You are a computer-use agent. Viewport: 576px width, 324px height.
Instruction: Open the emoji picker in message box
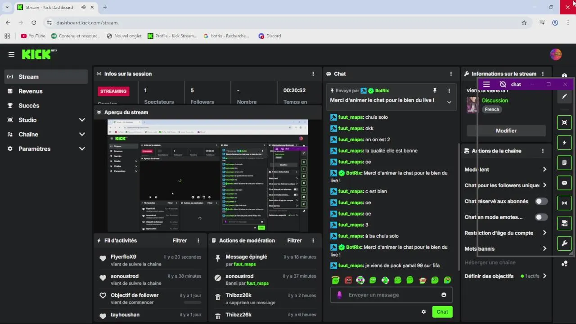pos(444,295)
